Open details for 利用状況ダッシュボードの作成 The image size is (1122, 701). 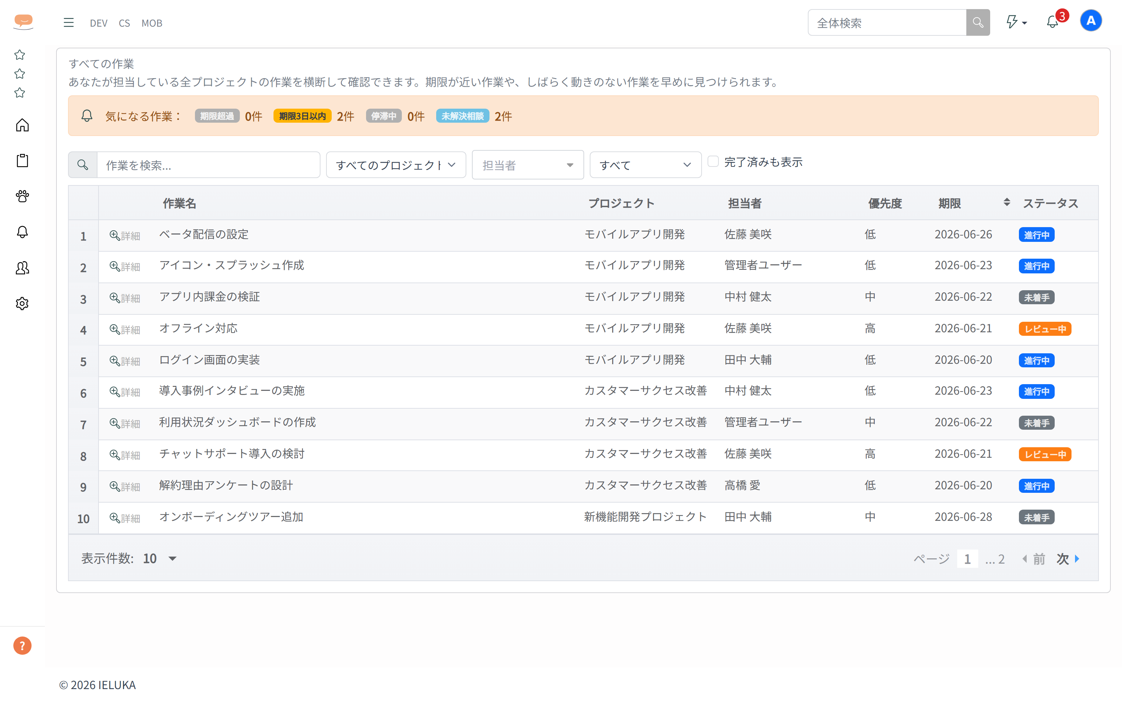click(x=125, y=424)
